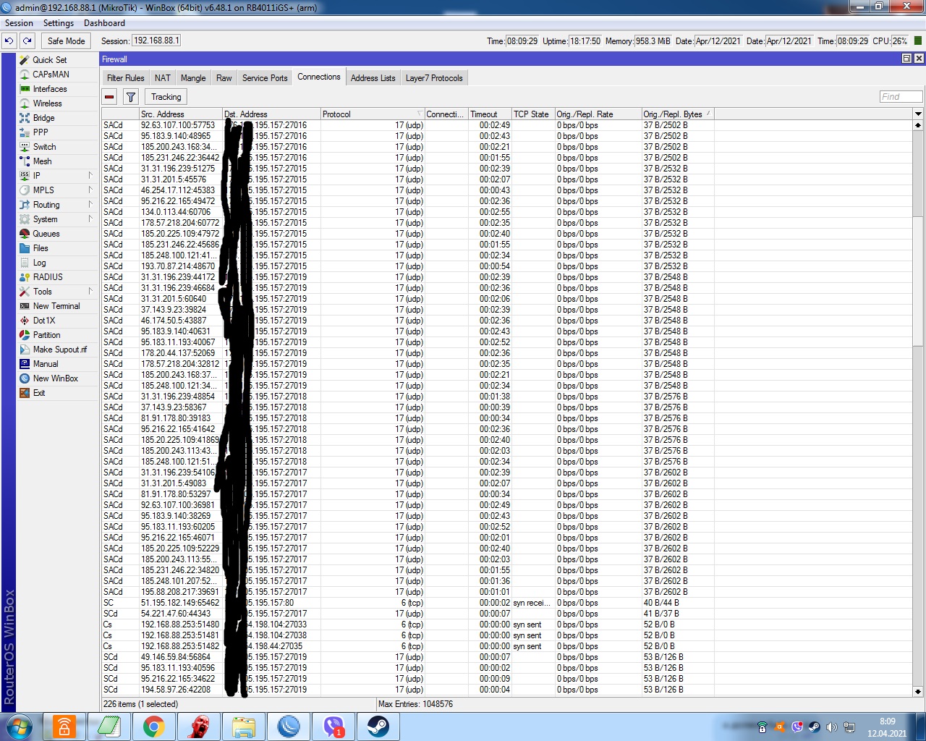Click the redo arrow icon in toolbar
Viewport: 926px width, 741px height.
27,41
